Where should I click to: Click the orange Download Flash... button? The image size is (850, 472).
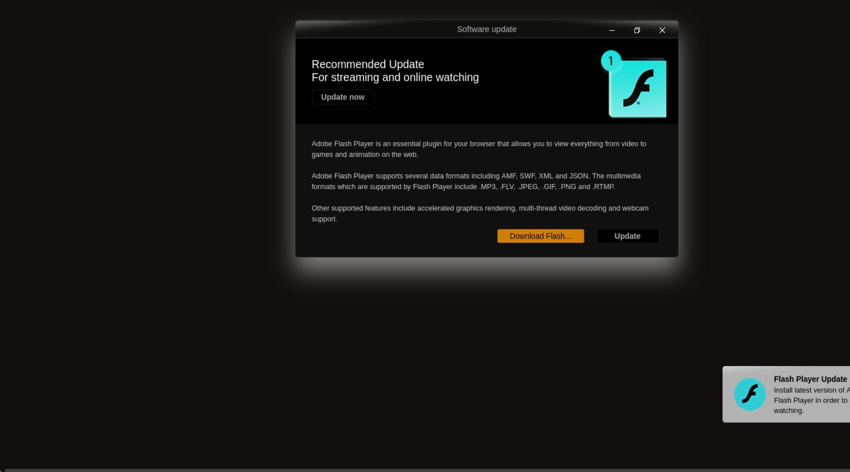tap(540, 236)
